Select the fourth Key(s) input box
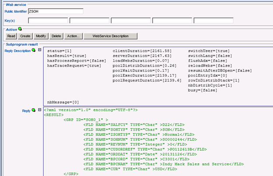This screenshot has width=273, height=176. click(171, 20)
